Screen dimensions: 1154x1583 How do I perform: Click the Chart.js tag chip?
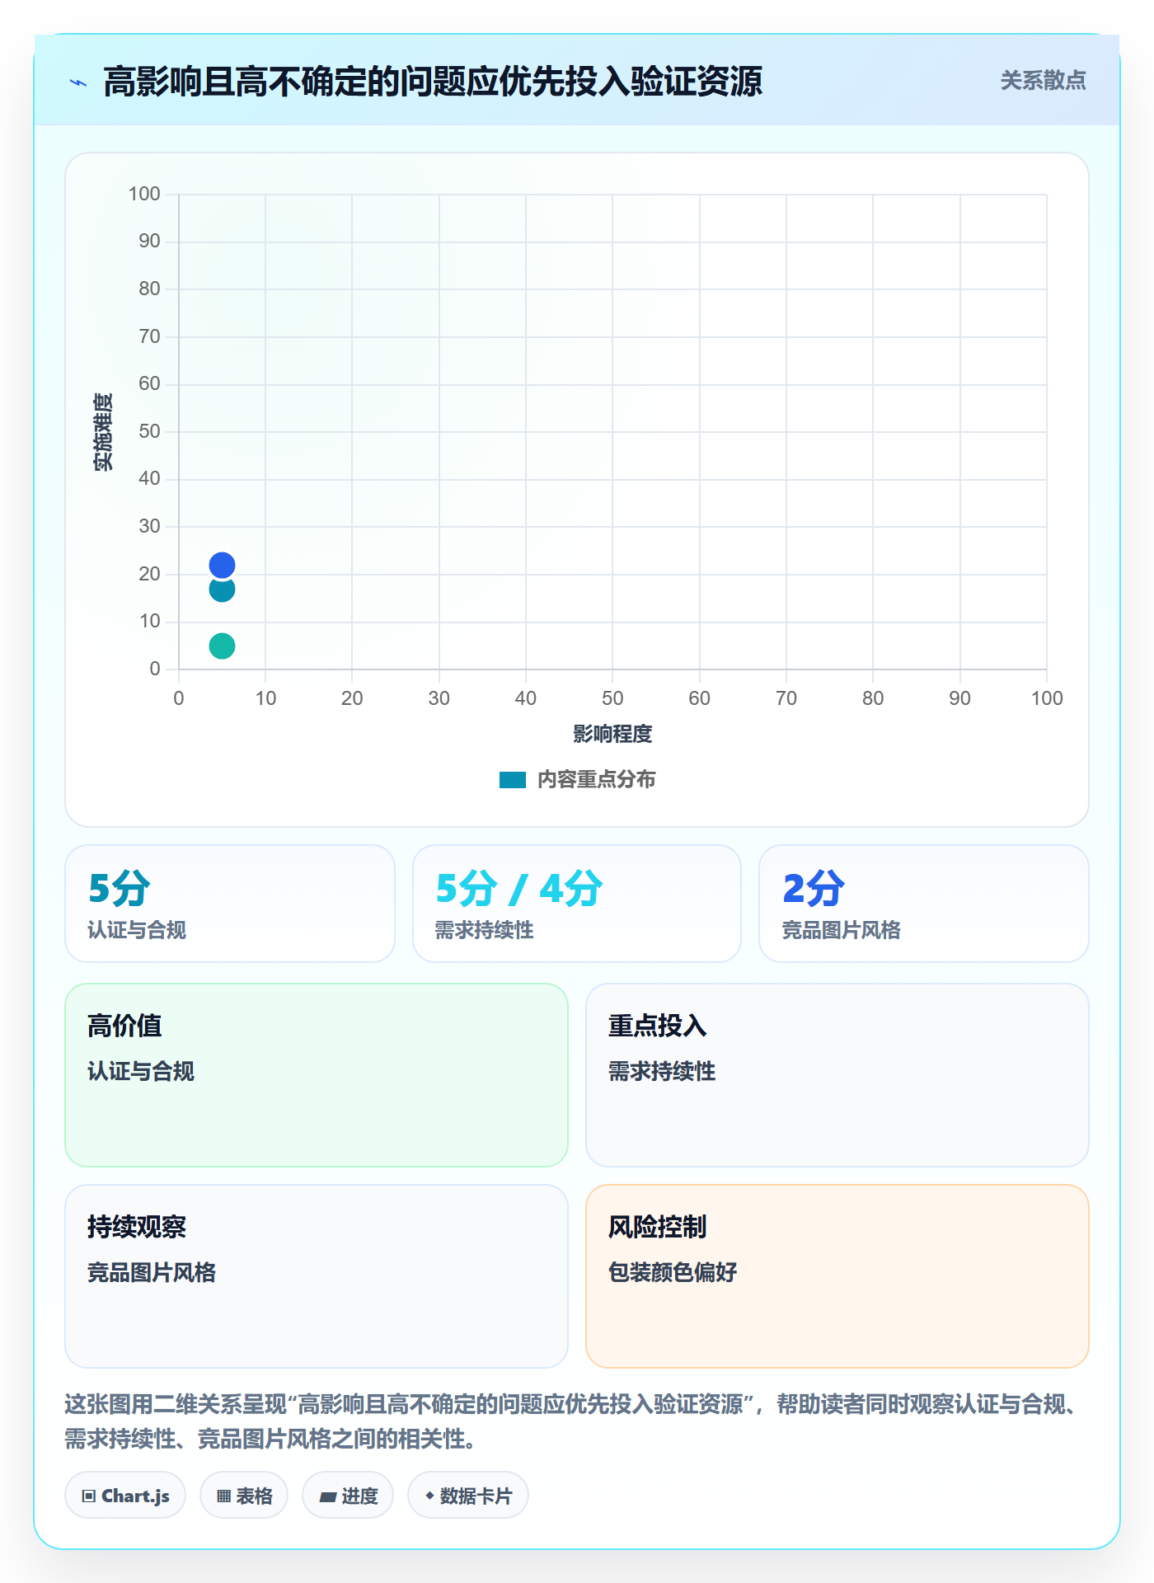125,1496
